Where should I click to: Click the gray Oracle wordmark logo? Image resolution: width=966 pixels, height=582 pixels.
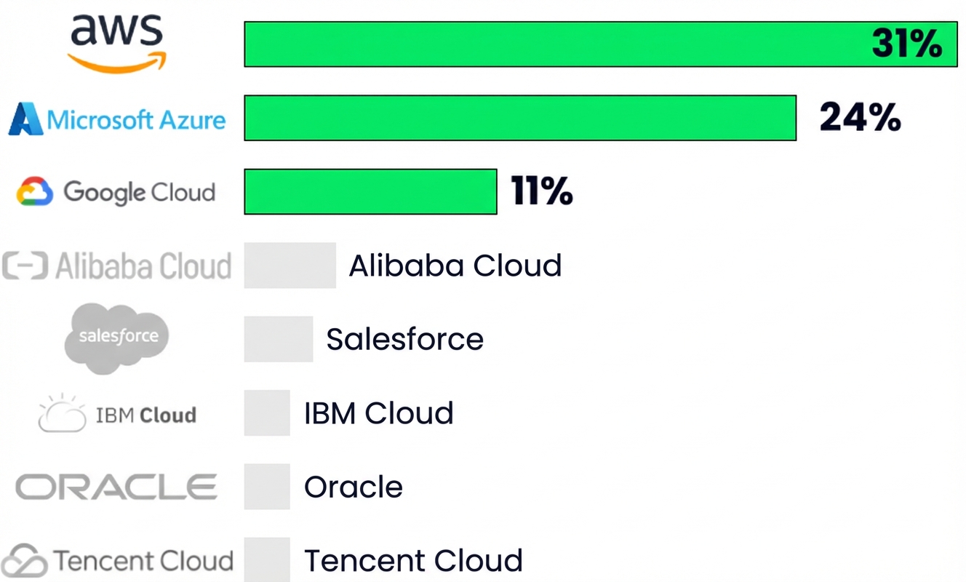click(x=116, y=487)
